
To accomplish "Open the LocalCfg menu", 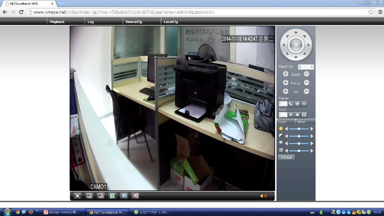I will [x=171, y=22].
